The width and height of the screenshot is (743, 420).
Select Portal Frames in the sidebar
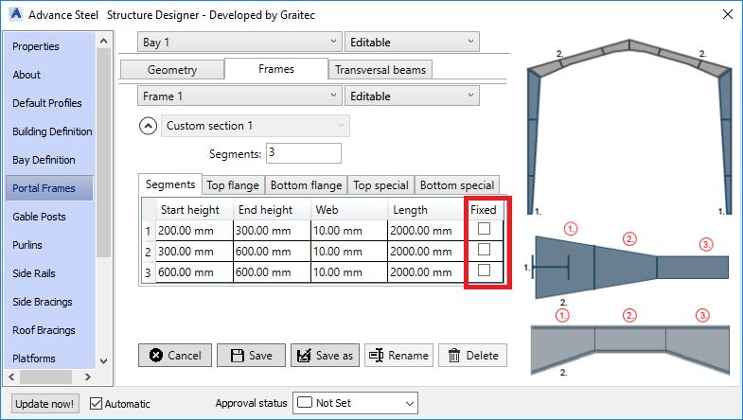[49, 188]
